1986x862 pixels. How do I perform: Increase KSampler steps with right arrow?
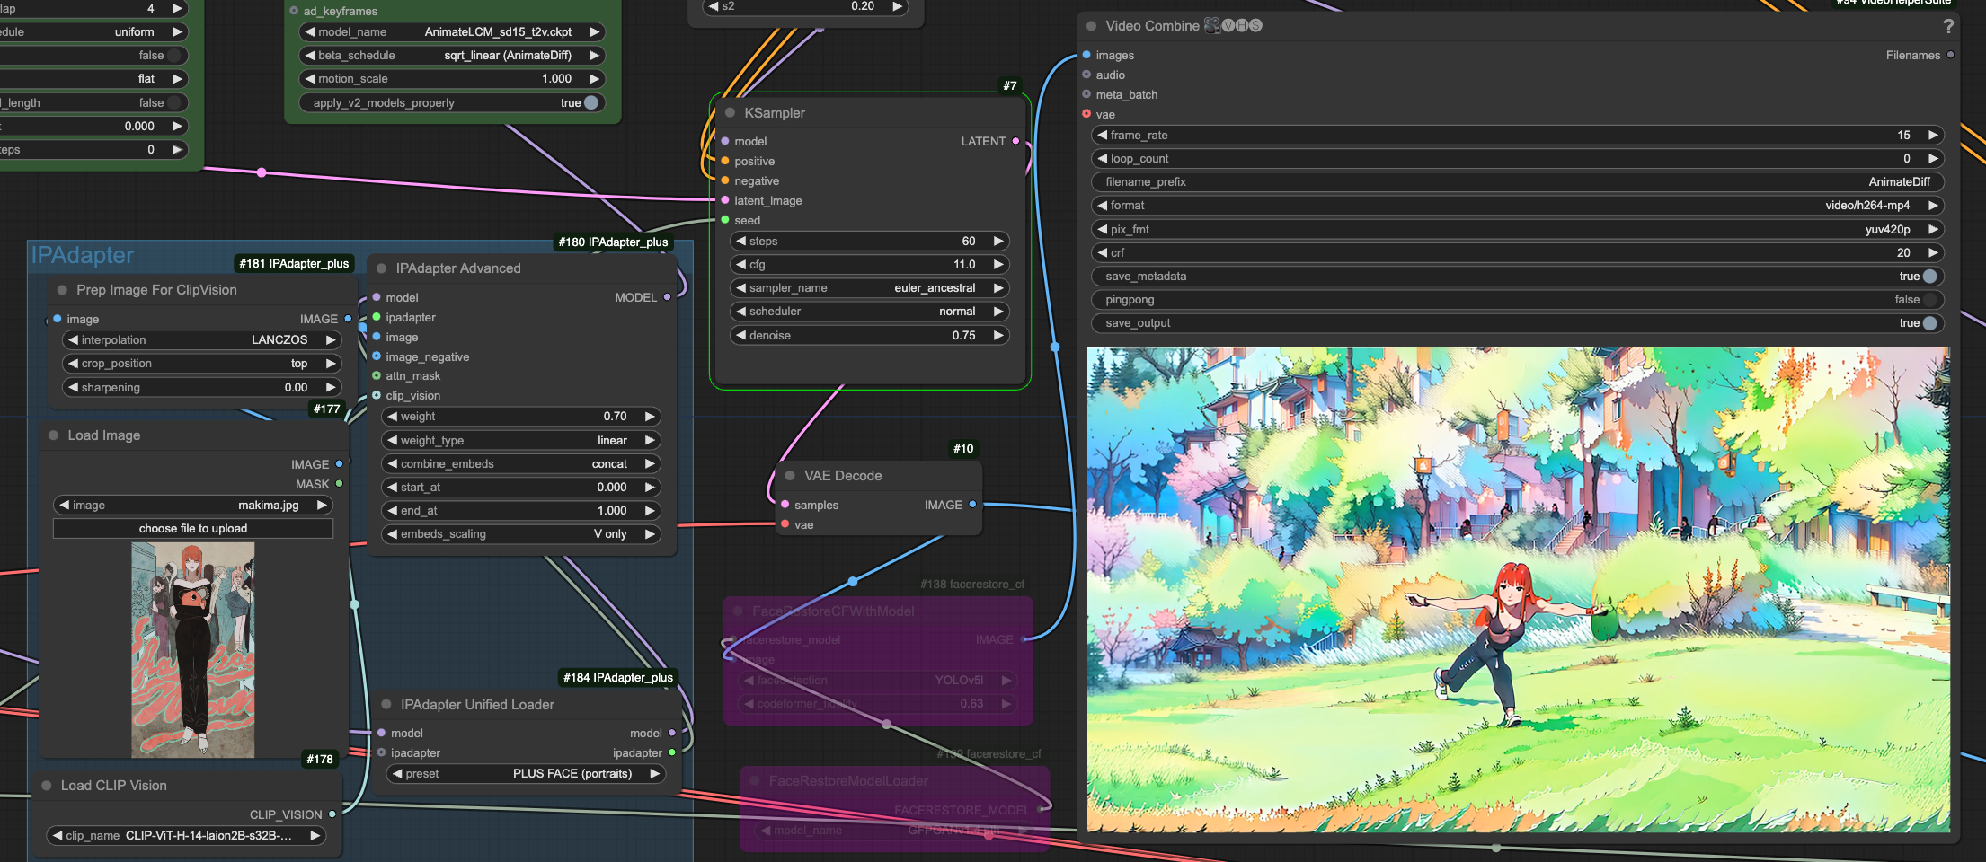pos(997,242)
